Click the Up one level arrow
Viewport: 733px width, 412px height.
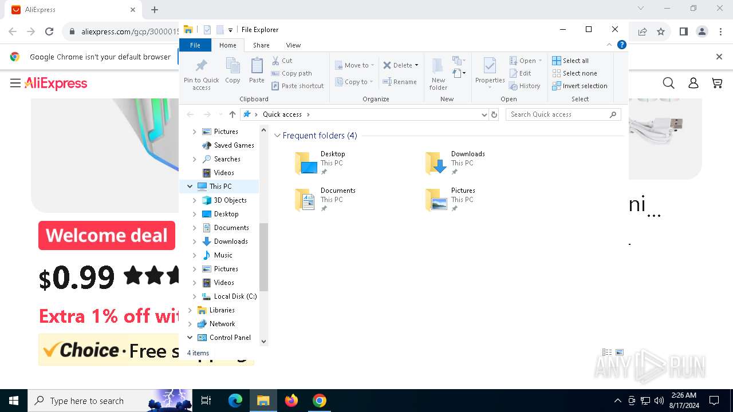pyautogui.click(x=232, y=114)
